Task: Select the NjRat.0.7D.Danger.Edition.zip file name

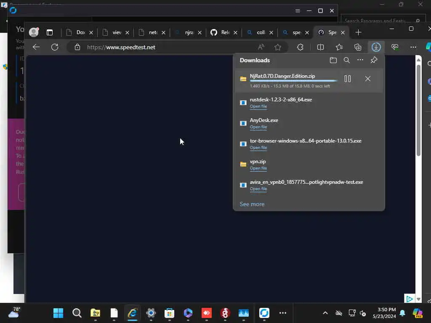Action: tap(282, 76)
